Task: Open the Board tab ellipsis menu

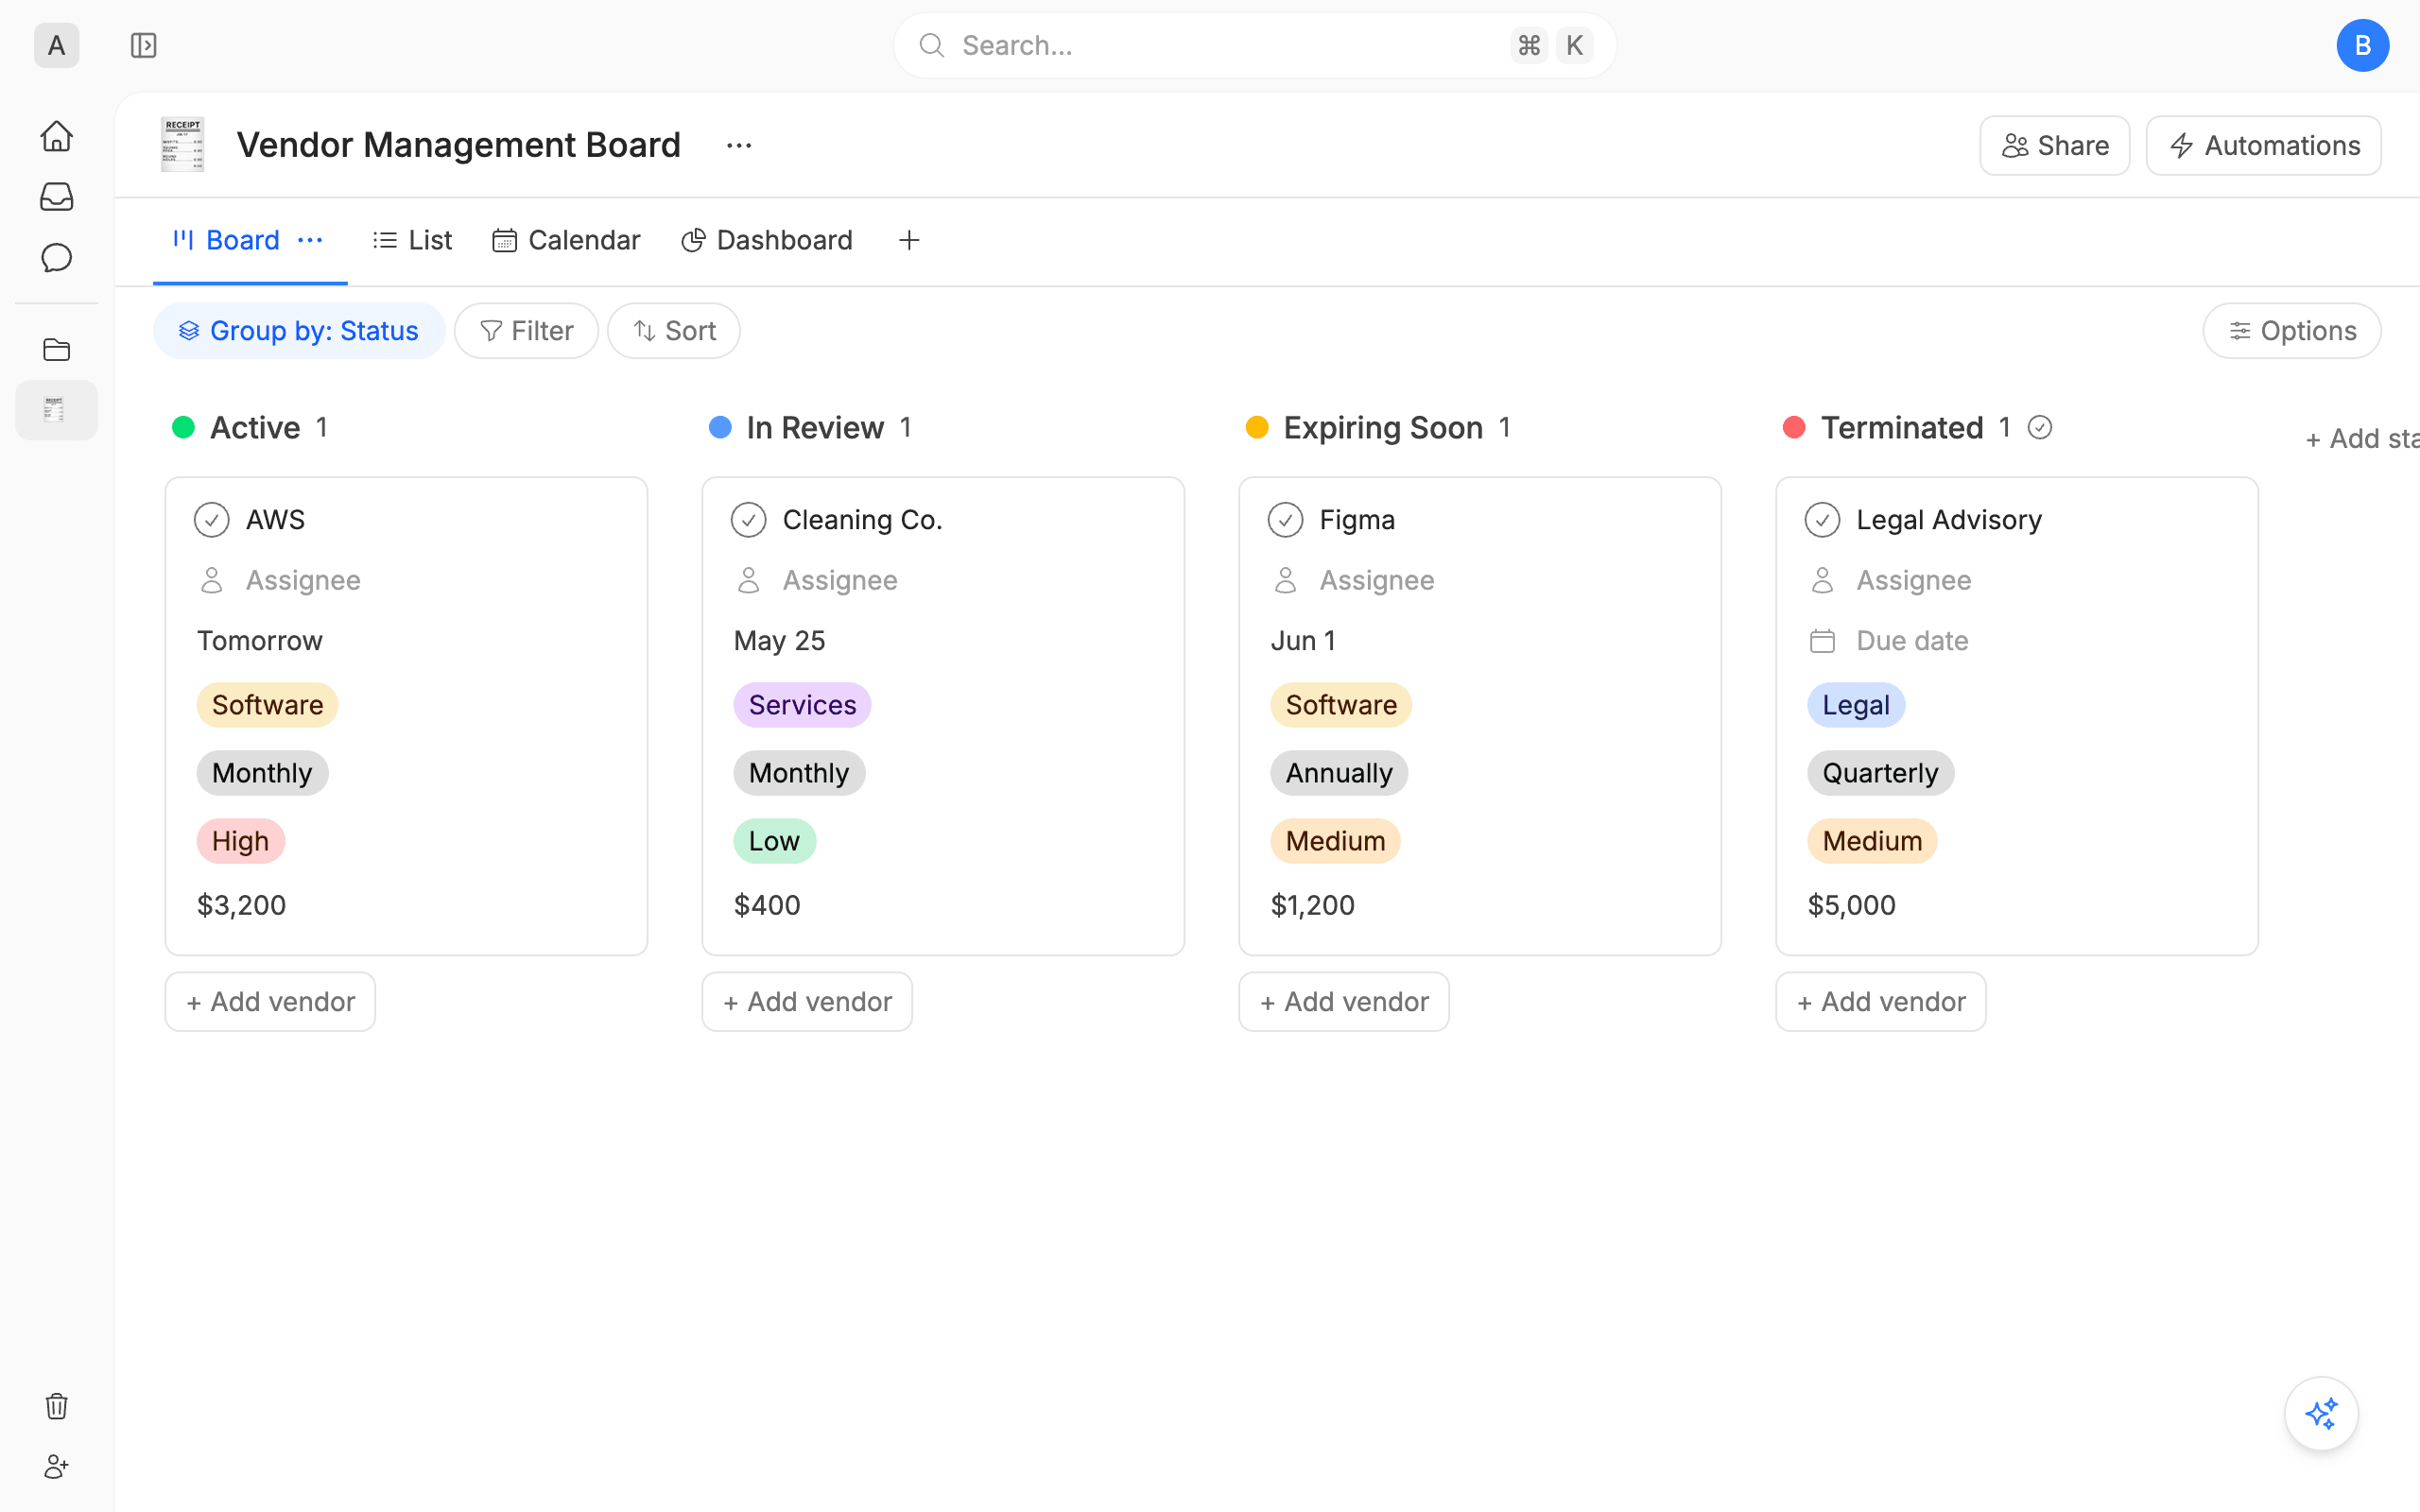Action: tap(310, 241)
